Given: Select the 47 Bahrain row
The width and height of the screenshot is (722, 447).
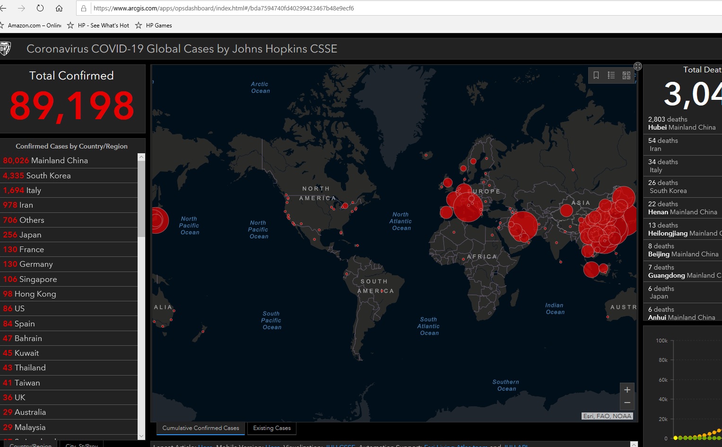Looking at the screenshot, I should (x=69, y=338).
